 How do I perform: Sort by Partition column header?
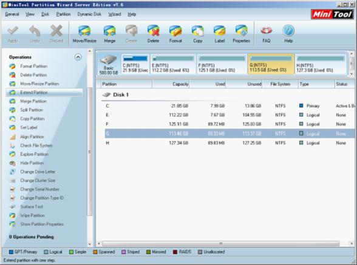(x=126, y=84)
